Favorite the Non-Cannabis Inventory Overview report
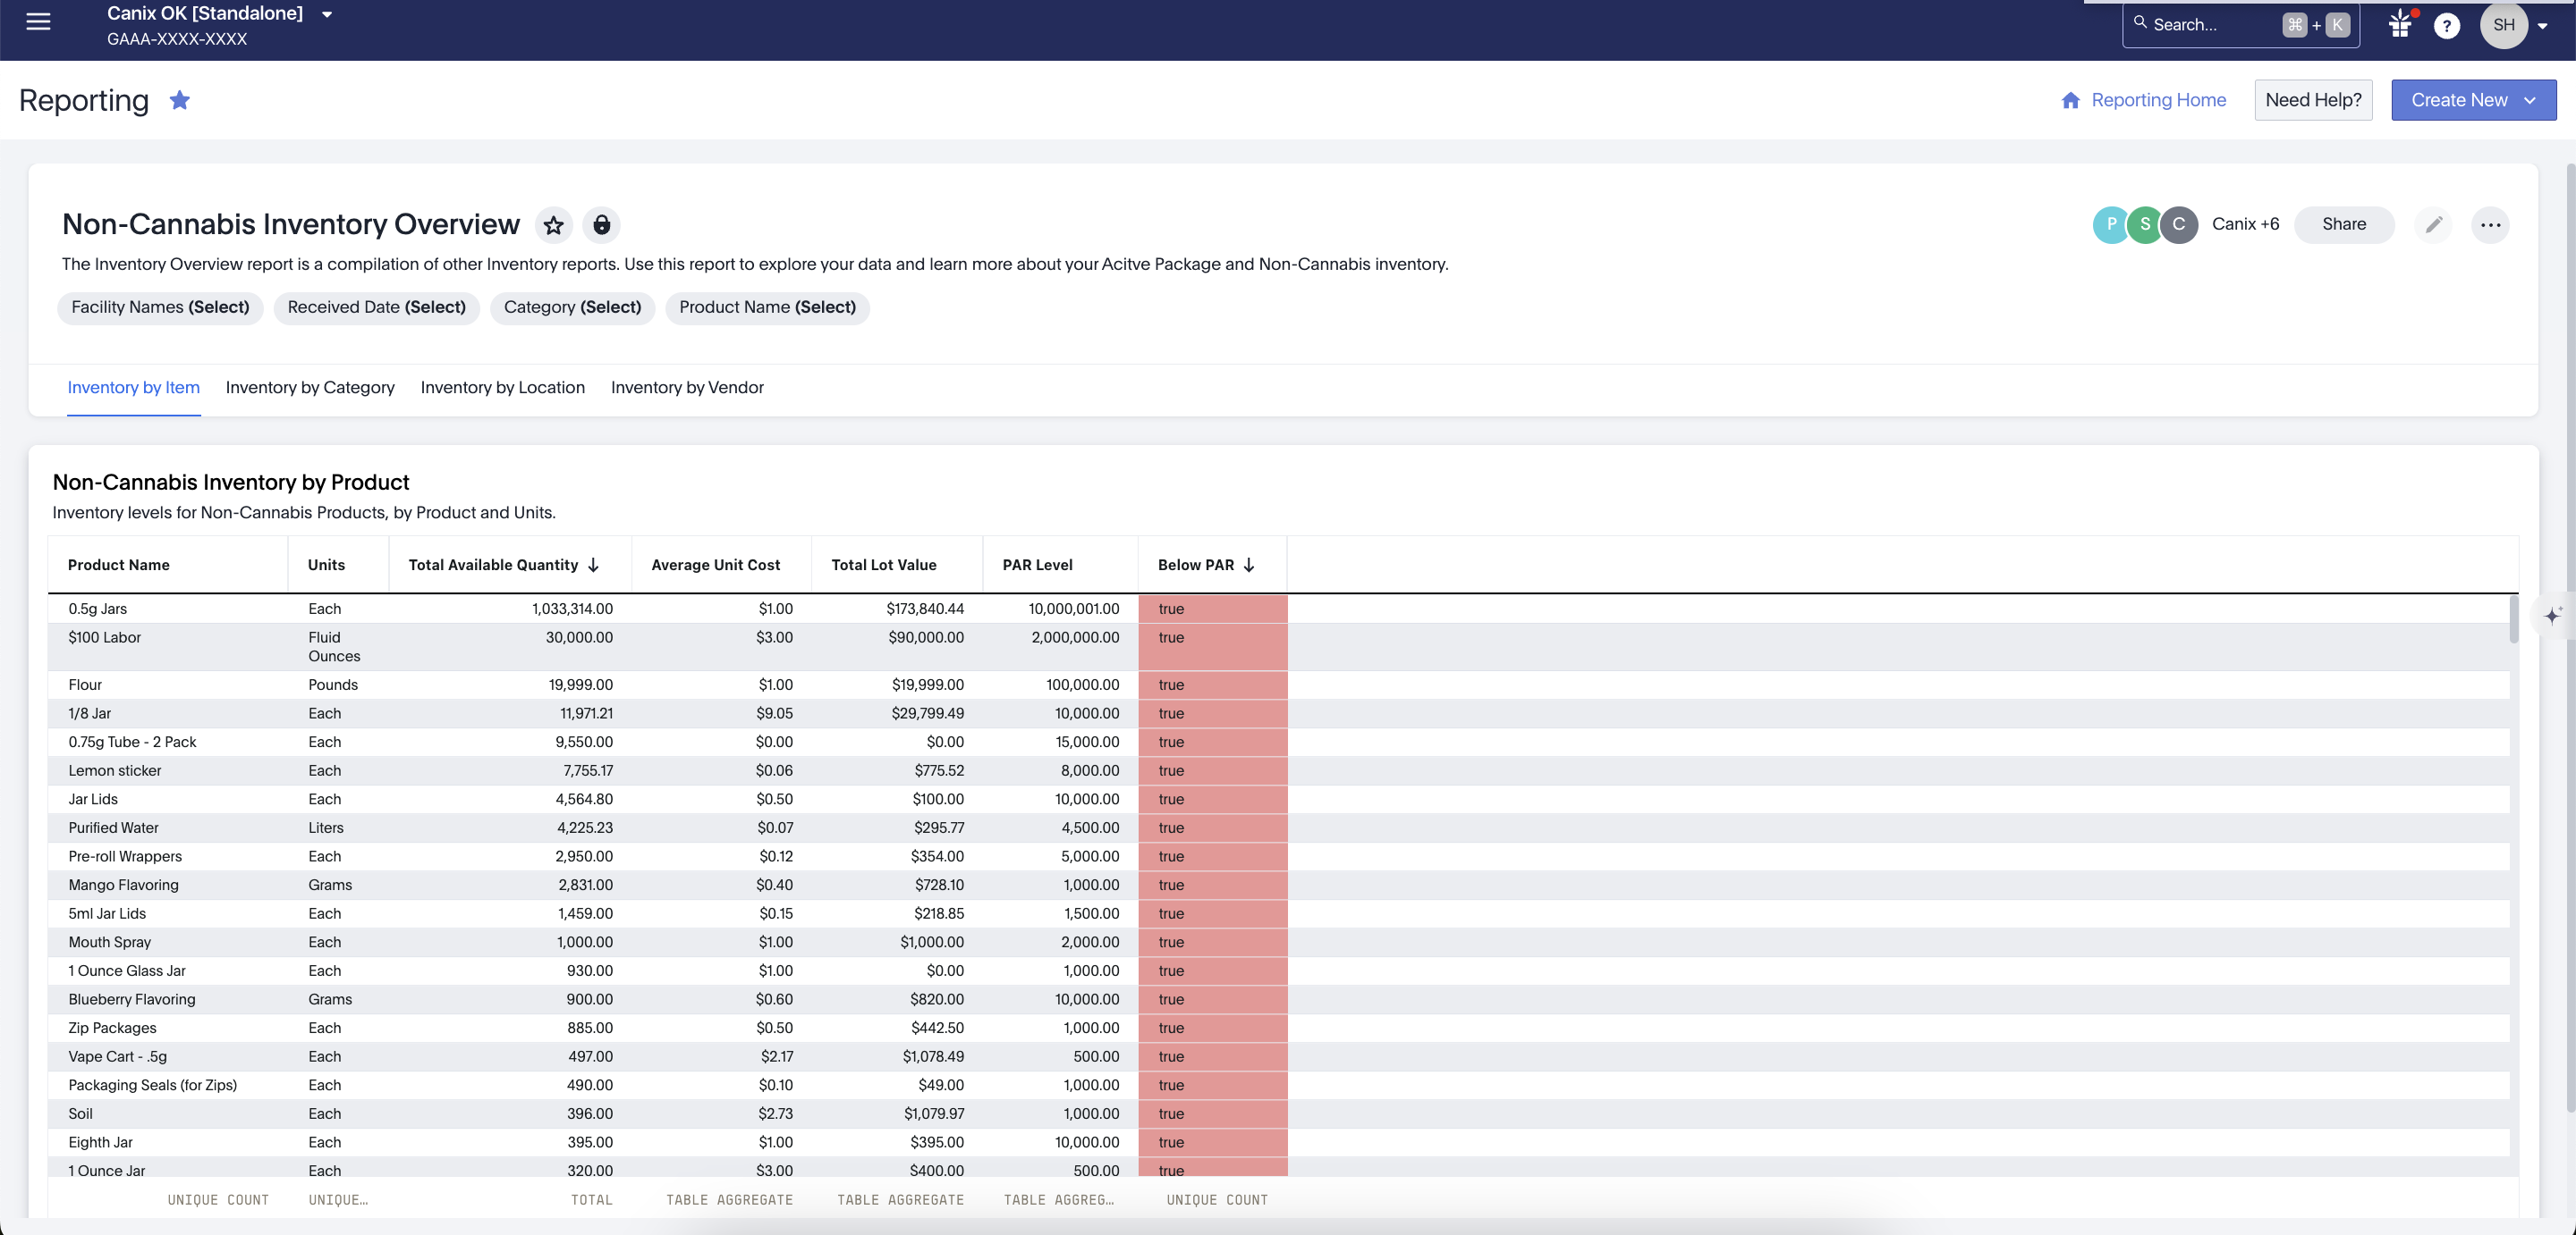 point(553,225)
